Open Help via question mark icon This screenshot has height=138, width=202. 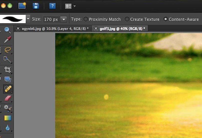tap(53, 6)
